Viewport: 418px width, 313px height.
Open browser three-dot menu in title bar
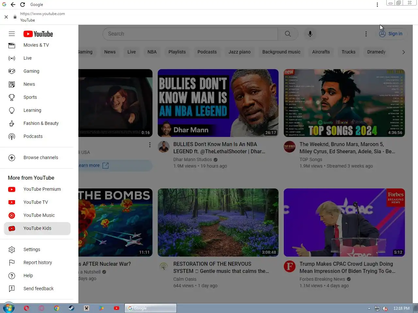click(377, 5)
